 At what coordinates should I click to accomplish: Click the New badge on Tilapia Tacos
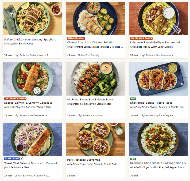click(x=133, y=99)
